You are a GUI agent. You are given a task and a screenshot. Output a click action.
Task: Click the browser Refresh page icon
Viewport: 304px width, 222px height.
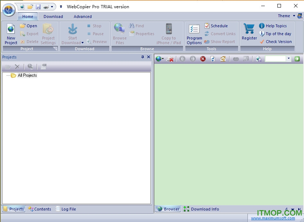[213, 59]
